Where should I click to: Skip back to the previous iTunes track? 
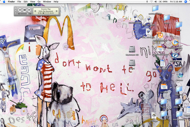click(x=20, y=10)
